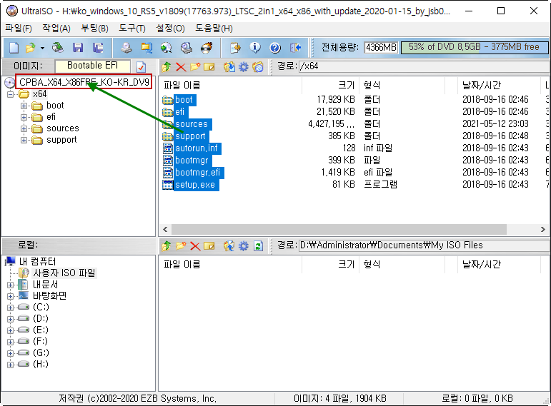Click the Burn disc flame icon
This screenshot has height=406, width=551.
click(x=207, y=47)
